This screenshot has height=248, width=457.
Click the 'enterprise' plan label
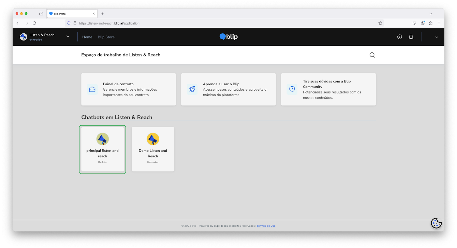[35, 40]
